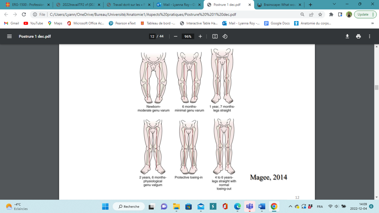Zoom out the PDF with minus button
379x213 pixels.
coord(176,36)
